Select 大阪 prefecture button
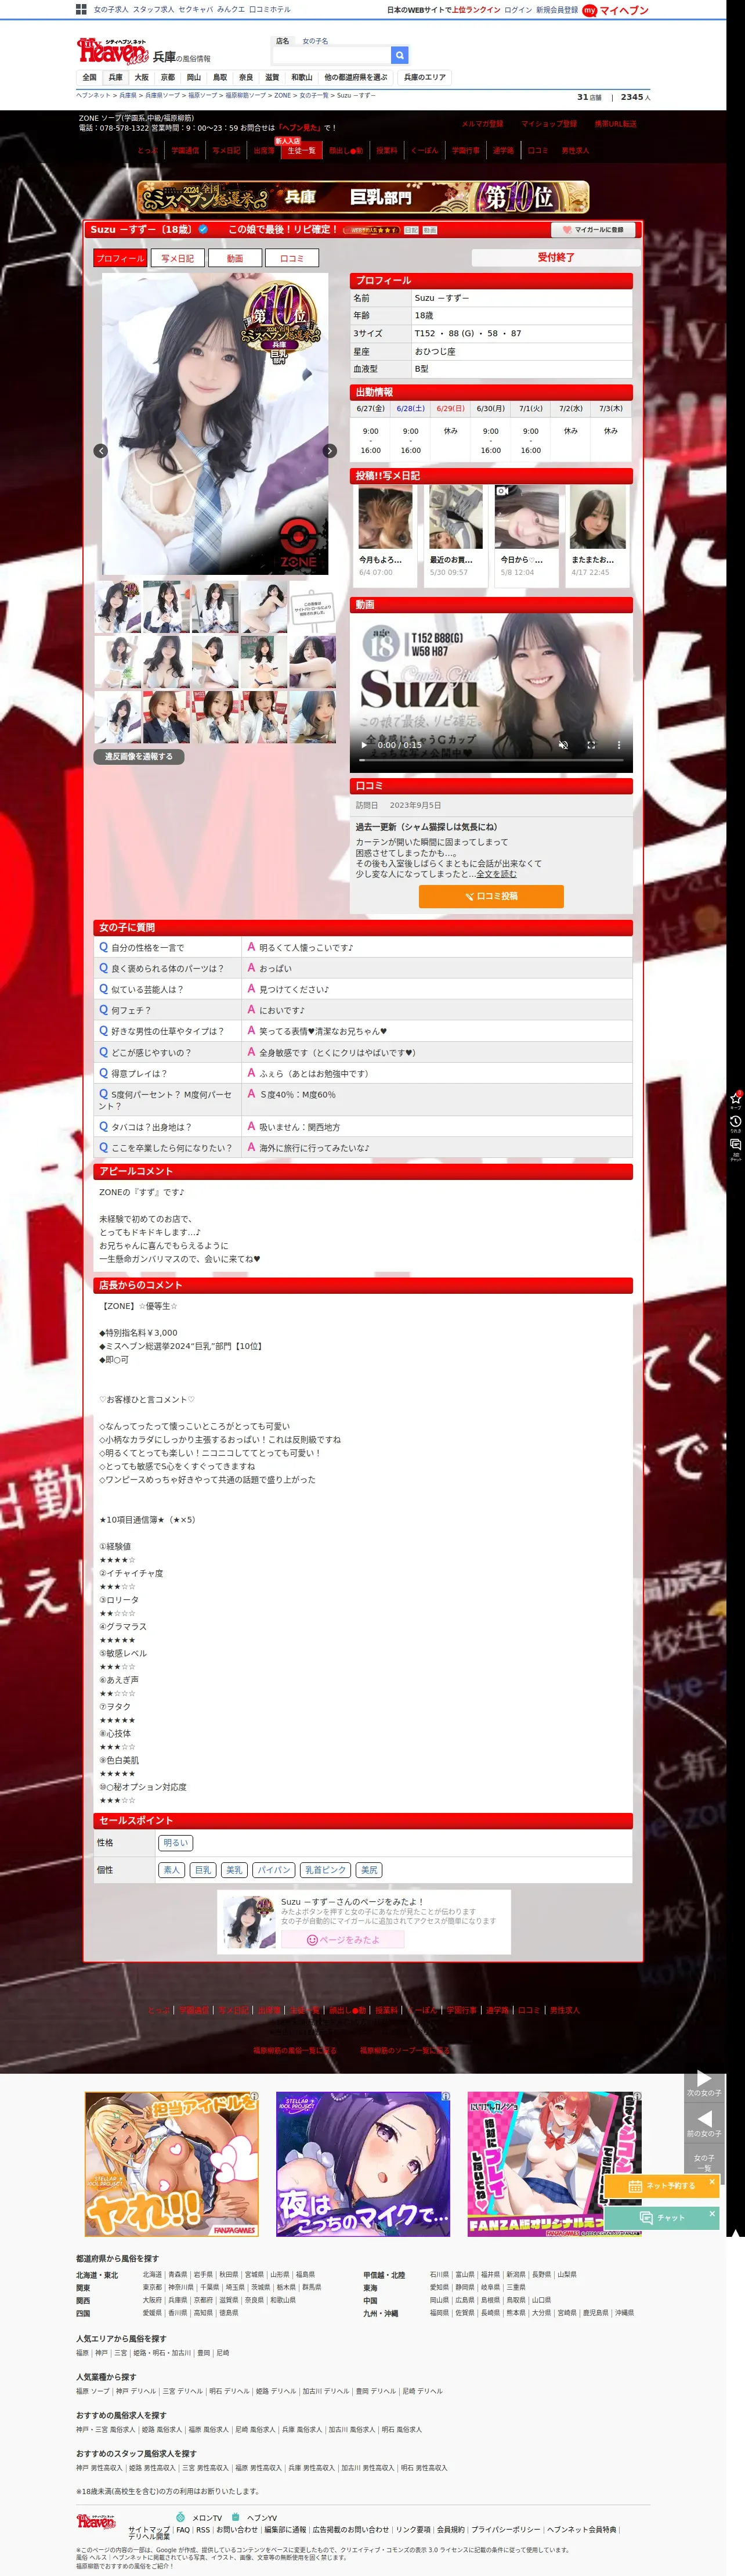Image resolution: width=745 pixels, height=2576 pixels. [x=142, y=77]
